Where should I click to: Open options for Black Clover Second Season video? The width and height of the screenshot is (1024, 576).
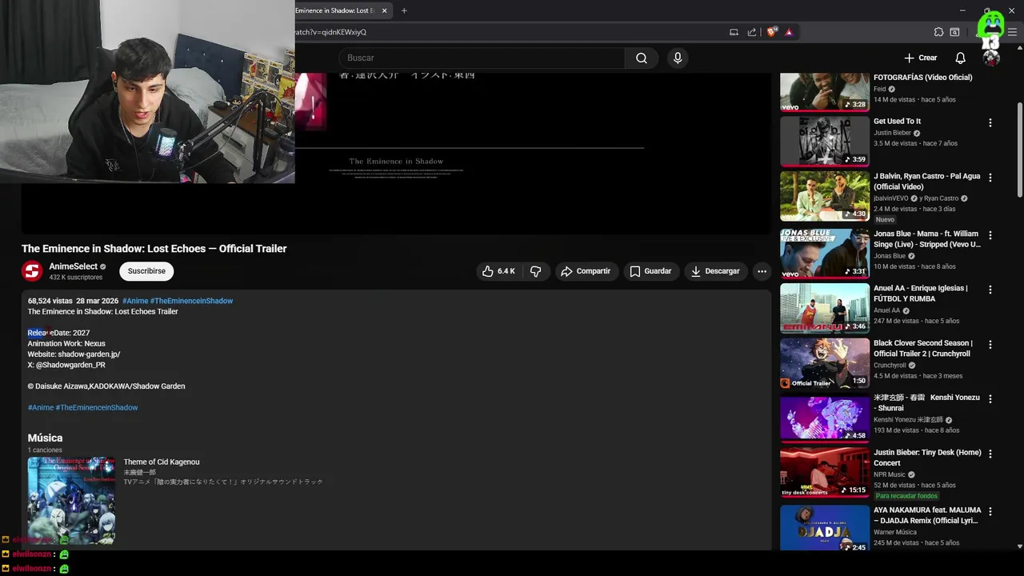point(990,344)
